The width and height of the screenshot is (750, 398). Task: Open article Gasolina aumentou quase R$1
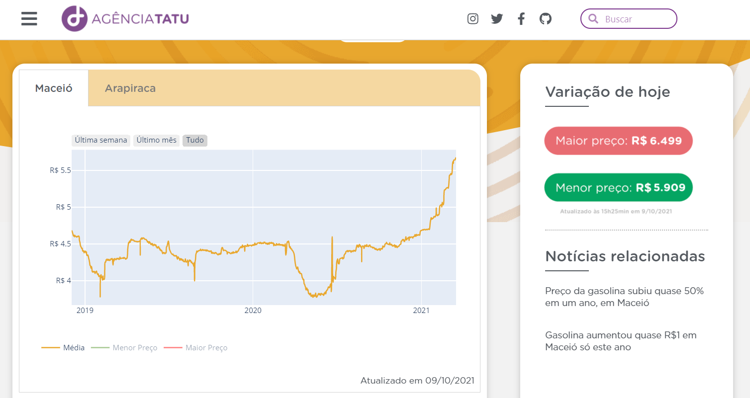point(621,341)
